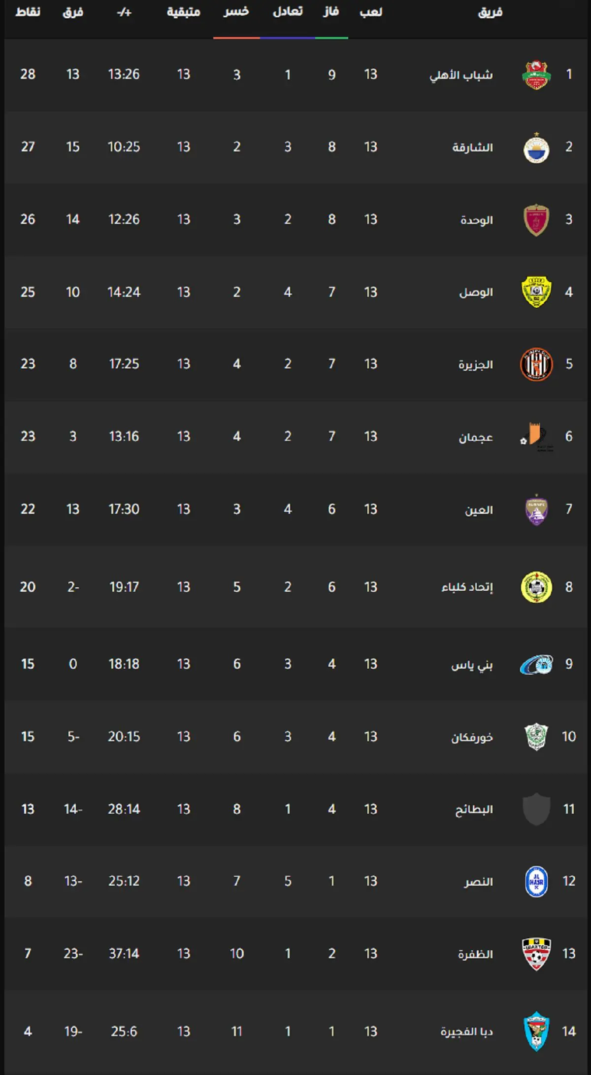Click the Al Ain purple crest icon
This screenshot has height=1075, width=591.
(x=536, y=510)
